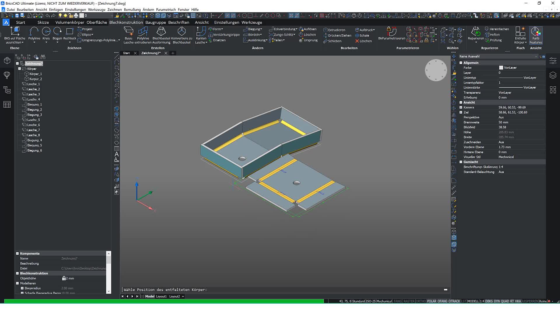Toggle POLAR tracking in status bar
Screen dimensions: 560x315
tap(432, 301)
